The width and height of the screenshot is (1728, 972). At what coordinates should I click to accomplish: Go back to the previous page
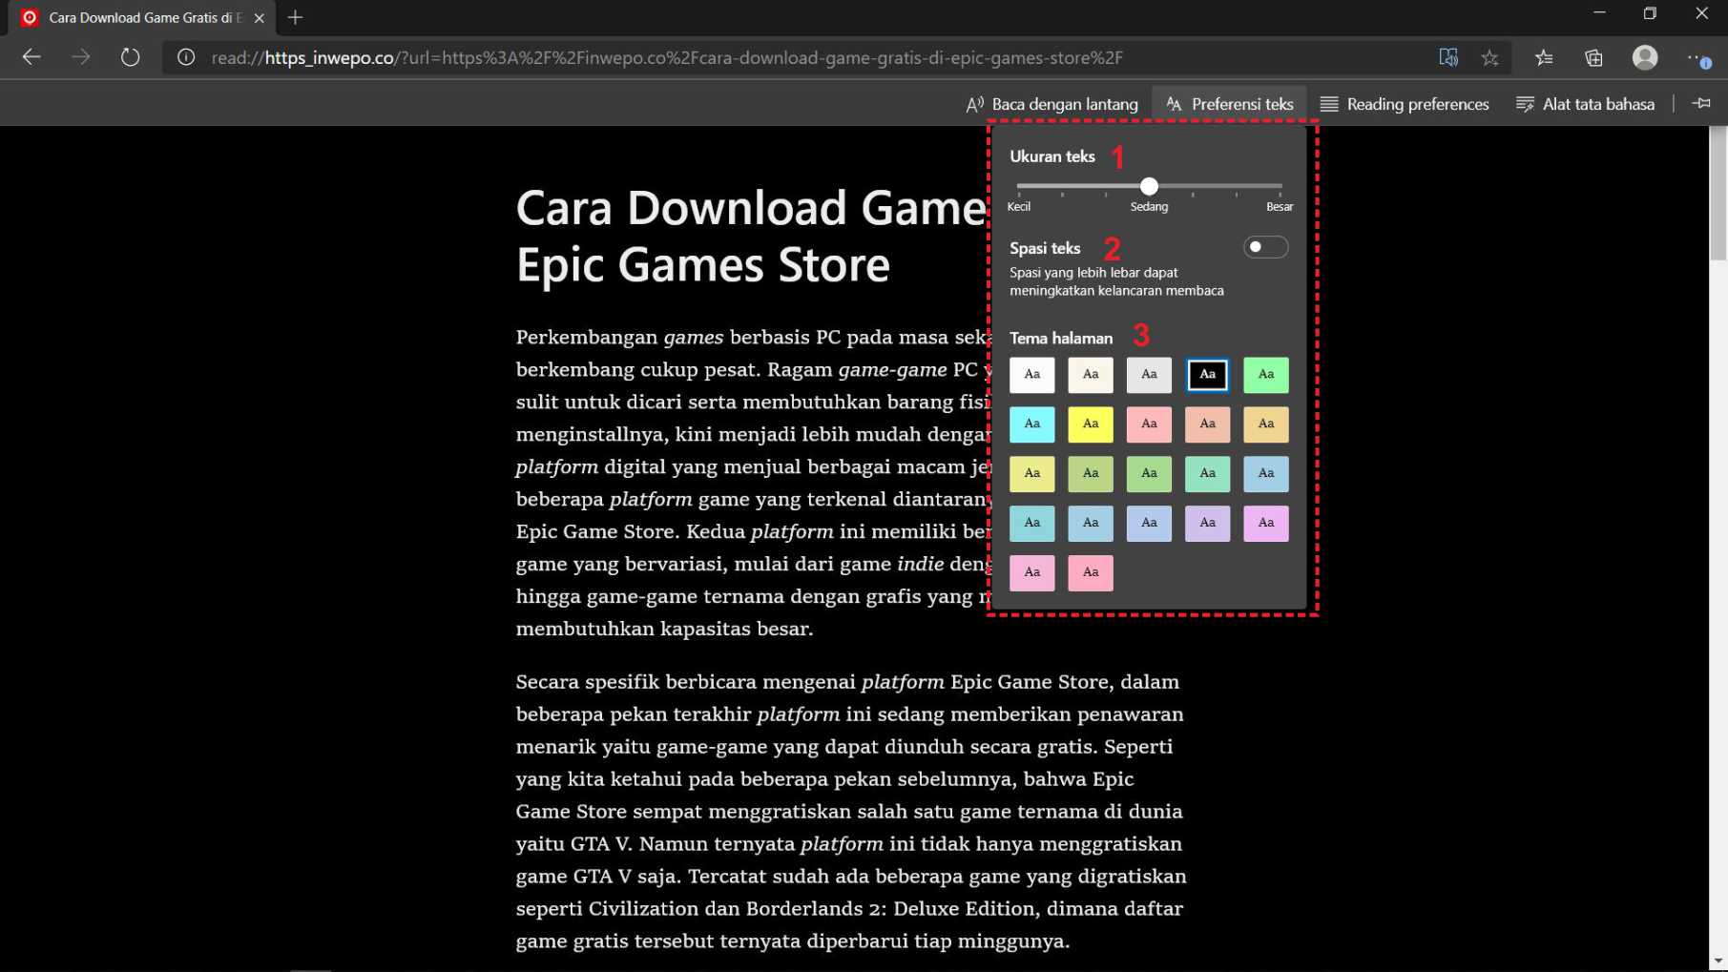point(31,57)
